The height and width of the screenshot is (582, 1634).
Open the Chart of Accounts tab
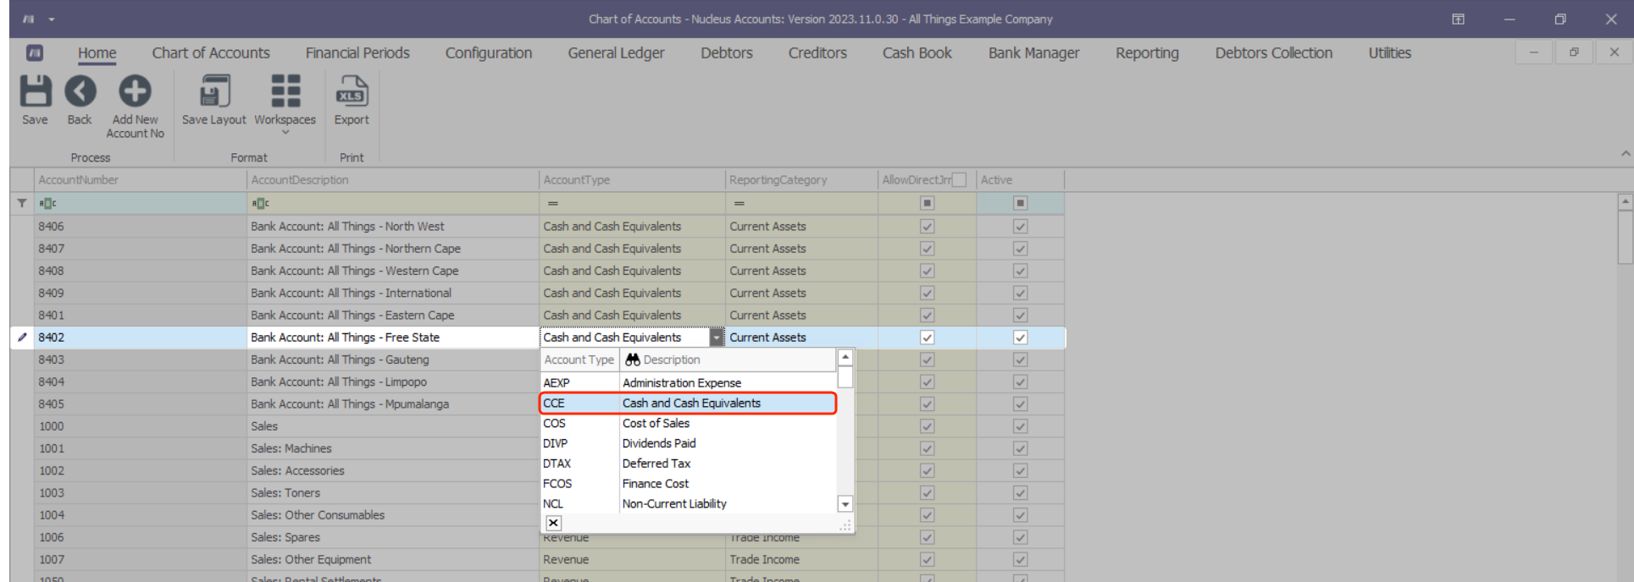click(211, 52)
